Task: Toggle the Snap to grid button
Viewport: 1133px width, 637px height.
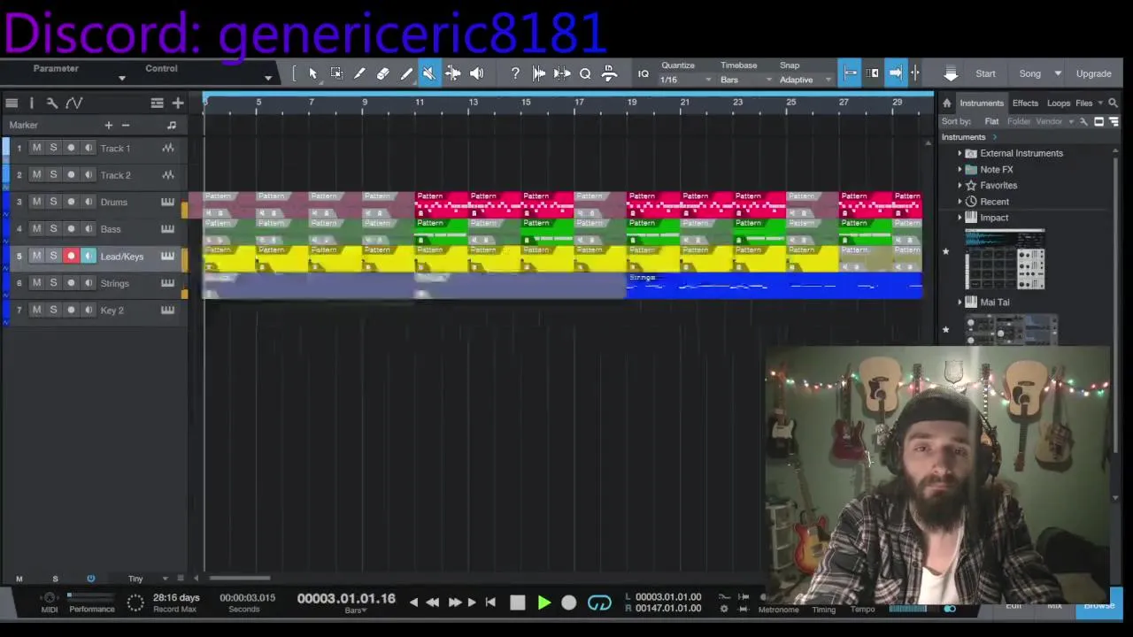Action: pos(850,73)
